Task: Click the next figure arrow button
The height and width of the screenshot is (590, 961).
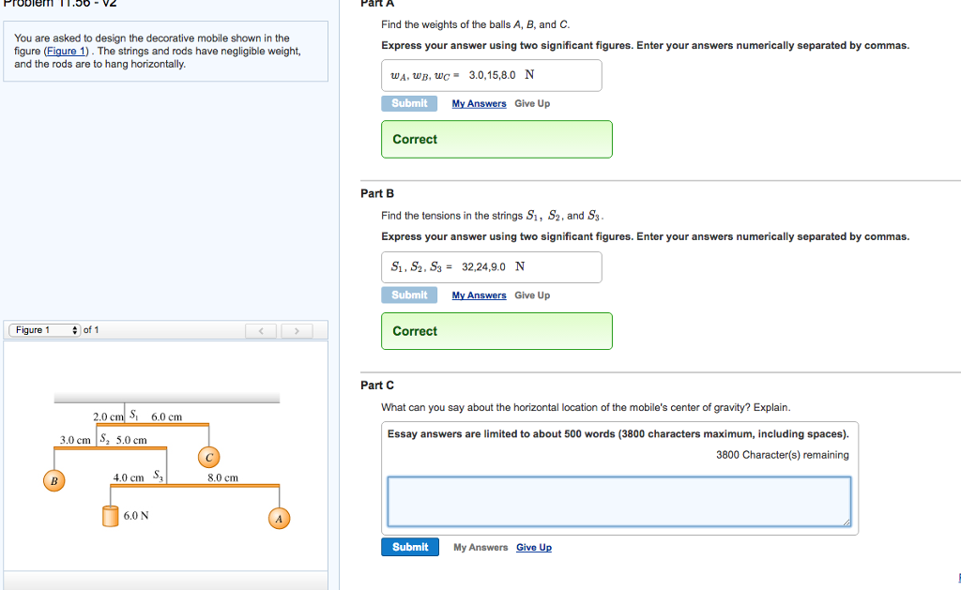Action: point(297,331)
